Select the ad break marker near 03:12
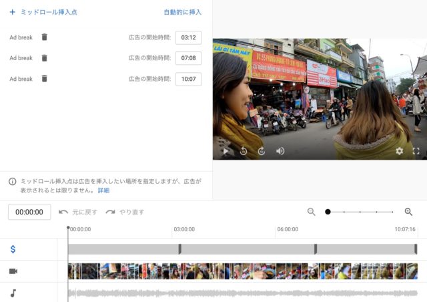427x302 pixels. 179,249
